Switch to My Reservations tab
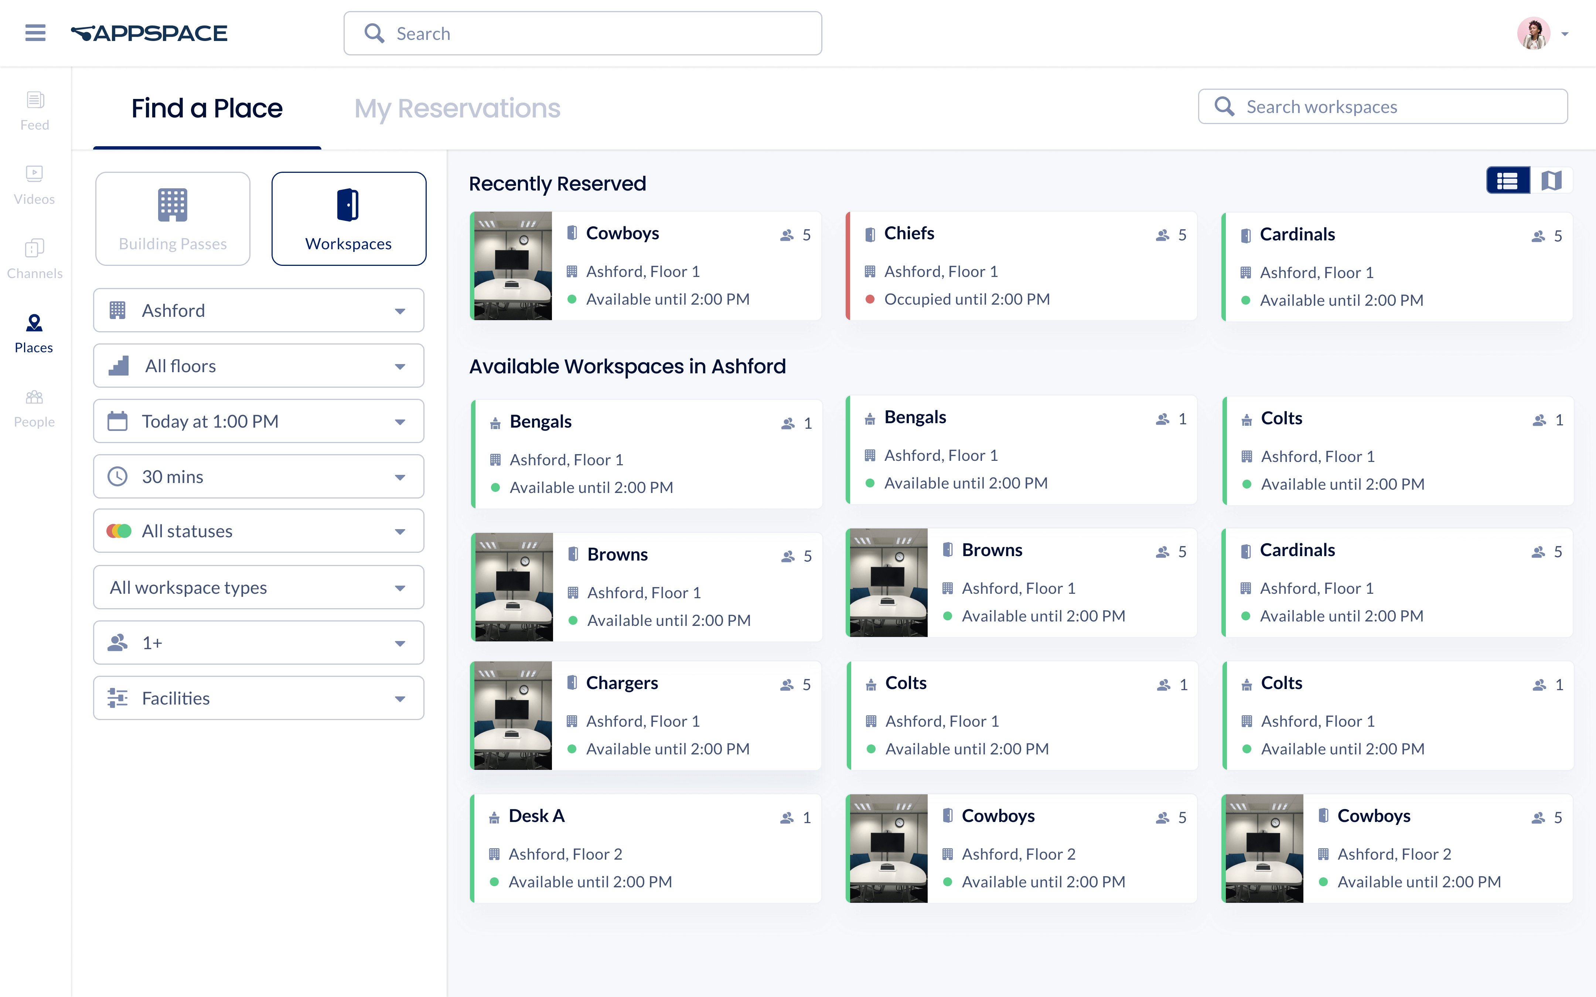Screen dimensions: 1596x997 coord(457,108)
